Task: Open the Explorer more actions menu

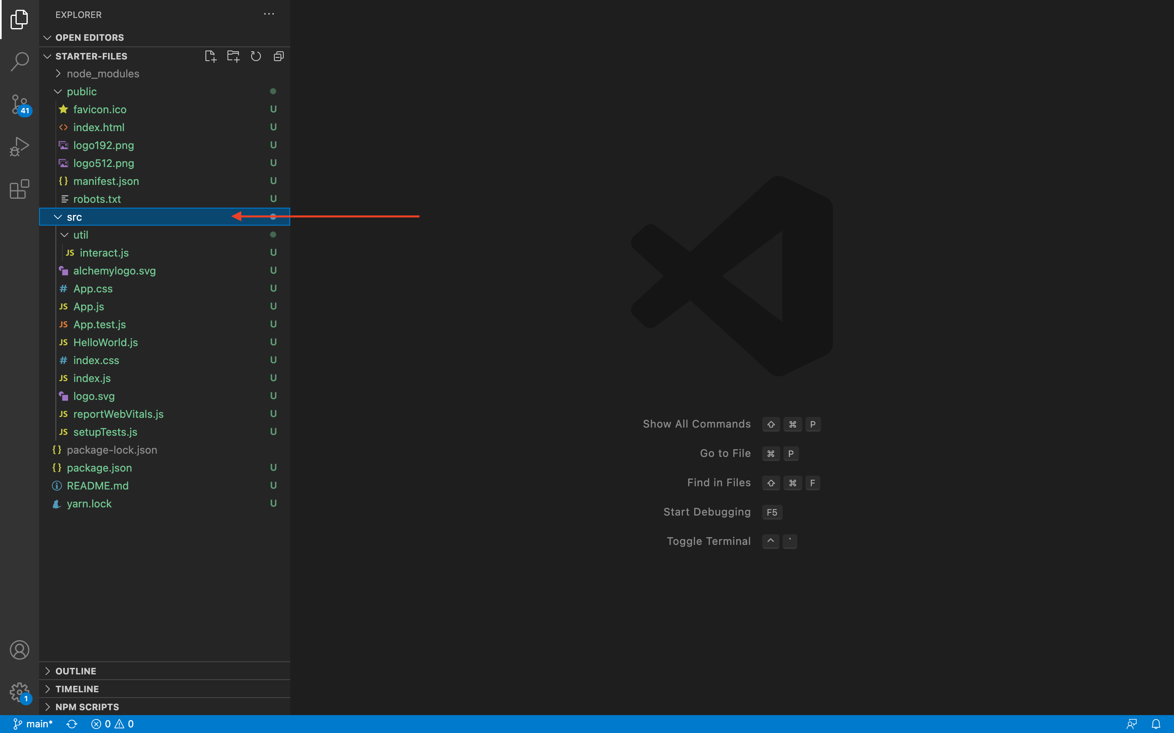Action: tap(269, 14)
